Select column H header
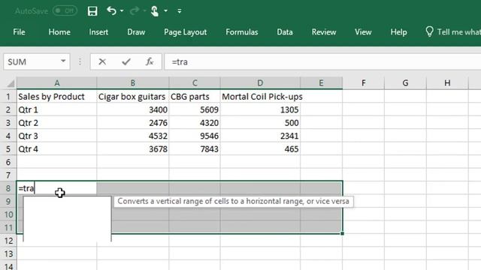Image resolution: width=481 pixels, height=270 pixels. 447,83
